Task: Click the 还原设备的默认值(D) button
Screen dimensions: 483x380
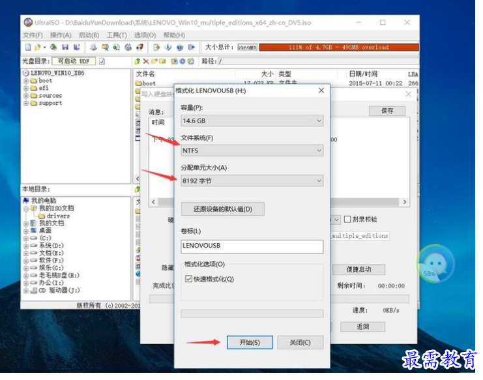Action: pyautogui.click(x=223, y=209)
